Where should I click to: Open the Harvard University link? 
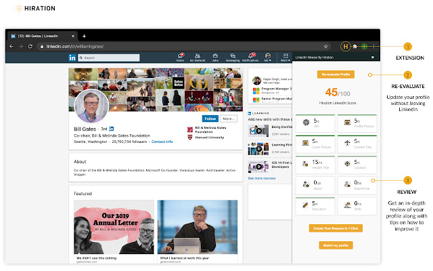click(206, 138)
